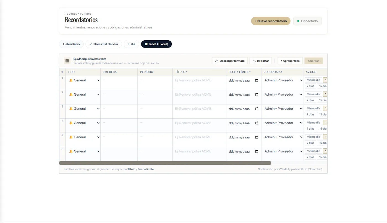Toggle the '7 días' notice in row 4
This screenshot has height=223, width=387.
(310, 129)
